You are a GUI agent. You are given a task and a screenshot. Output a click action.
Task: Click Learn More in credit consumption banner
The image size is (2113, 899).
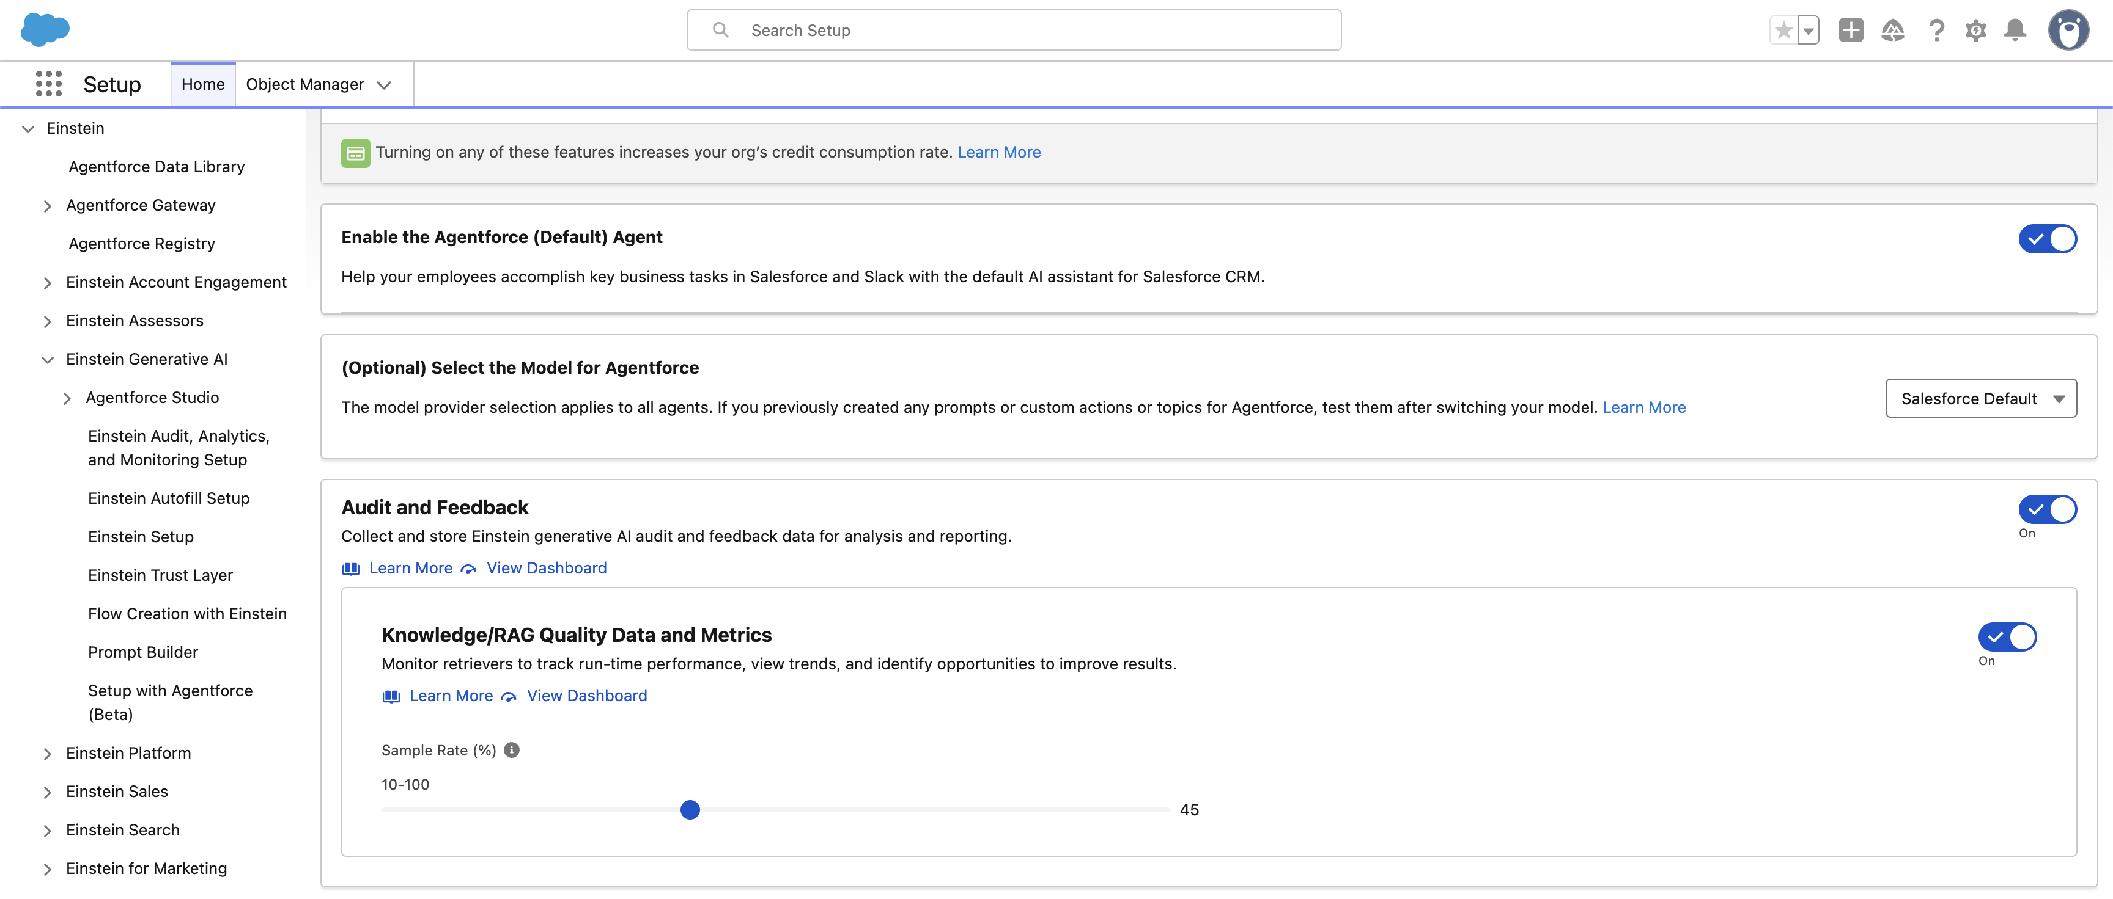pos(999,153)
